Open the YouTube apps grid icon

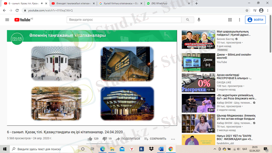(230, 20)
